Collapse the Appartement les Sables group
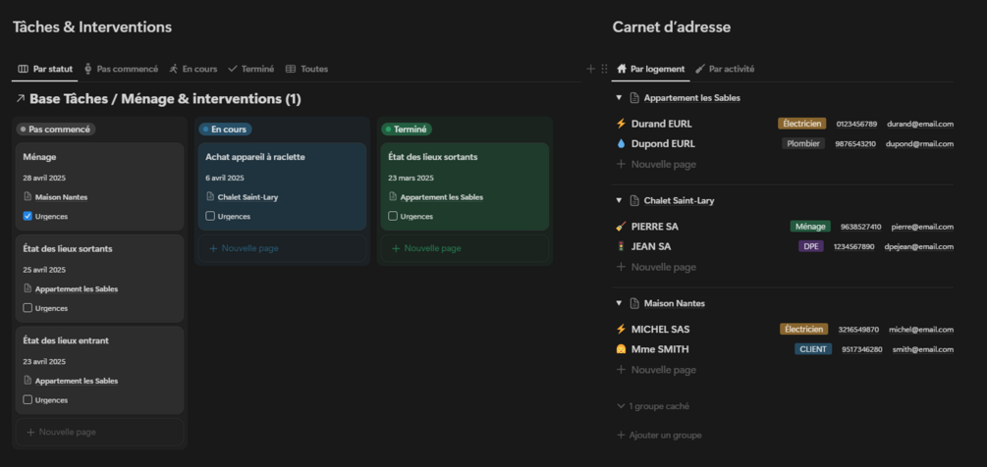This screenshot has height=467, width=987. pos(619,98)
